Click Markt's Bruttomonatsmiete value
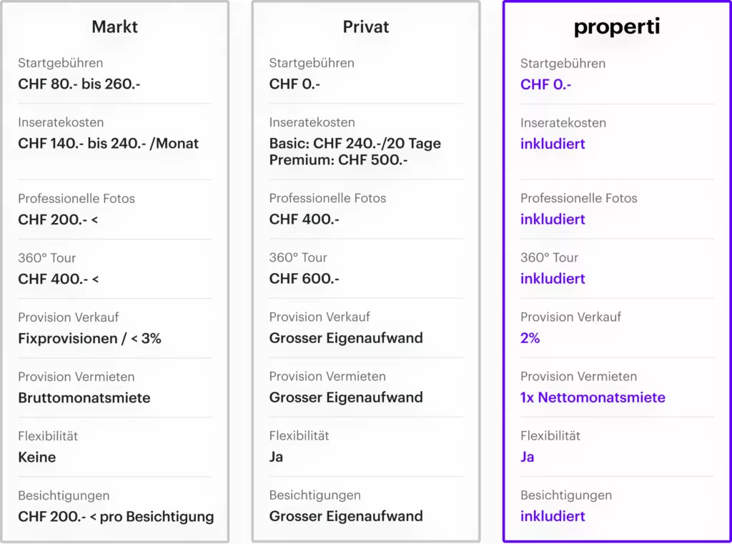Image resolution: width=732 pixels, height=544 pixels. click(x=84, y=398)
